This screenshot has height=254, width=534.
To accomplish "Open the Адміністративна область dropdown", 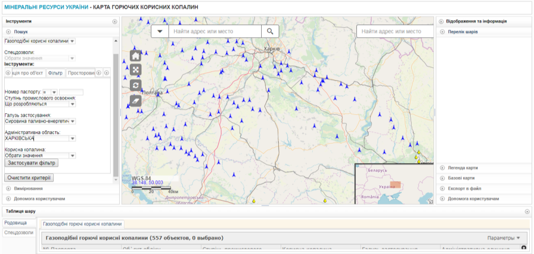I will (72, 139).
